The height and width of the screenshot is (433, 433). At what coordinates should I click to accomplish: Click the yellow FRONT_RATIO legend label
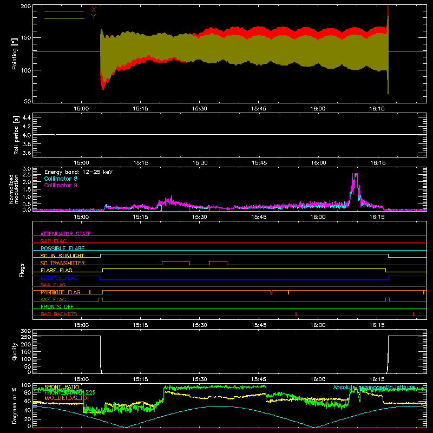[62, 387]
